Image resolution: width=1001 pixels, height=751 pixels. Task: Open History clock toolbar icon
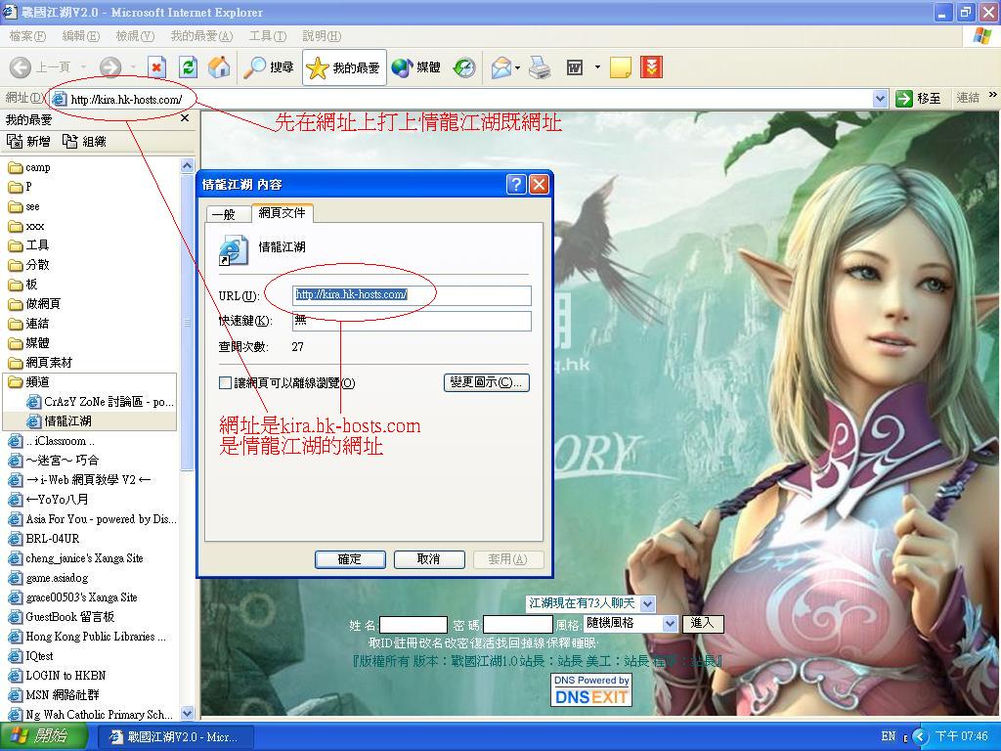click(464, 67)
